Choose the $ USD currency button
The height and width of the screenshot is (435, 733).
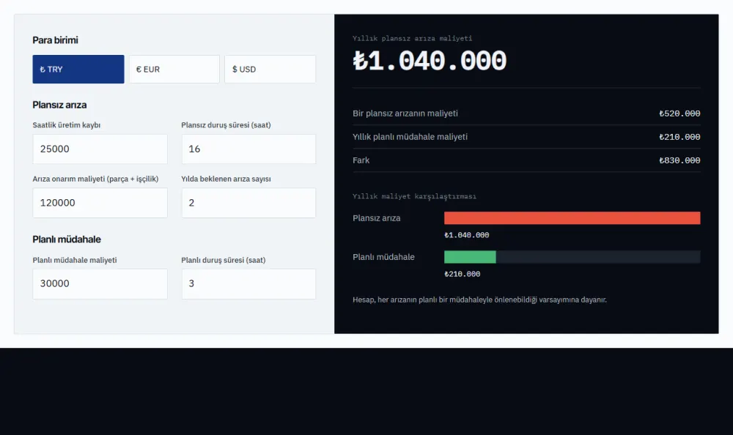pos(270,69)
